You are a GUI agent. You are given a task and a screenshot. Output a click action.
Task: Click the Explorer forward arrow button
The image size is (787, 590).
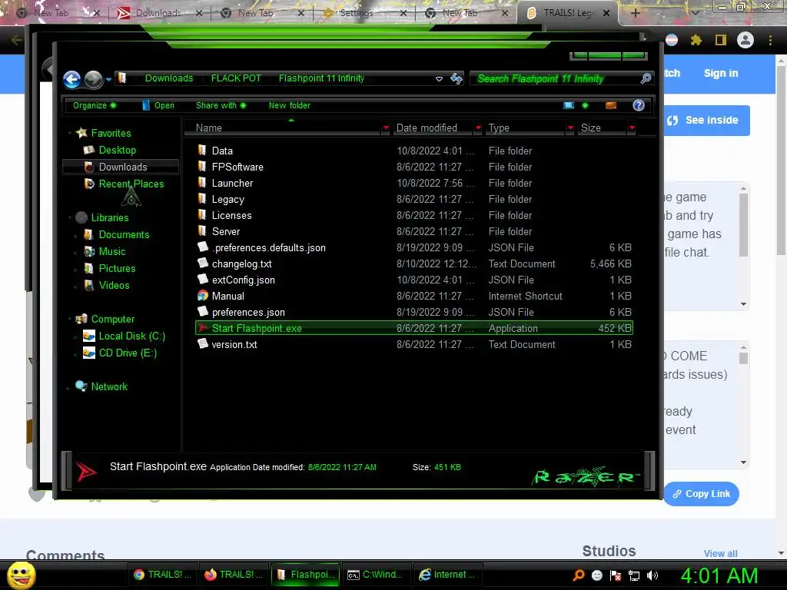tap(93, 79)
